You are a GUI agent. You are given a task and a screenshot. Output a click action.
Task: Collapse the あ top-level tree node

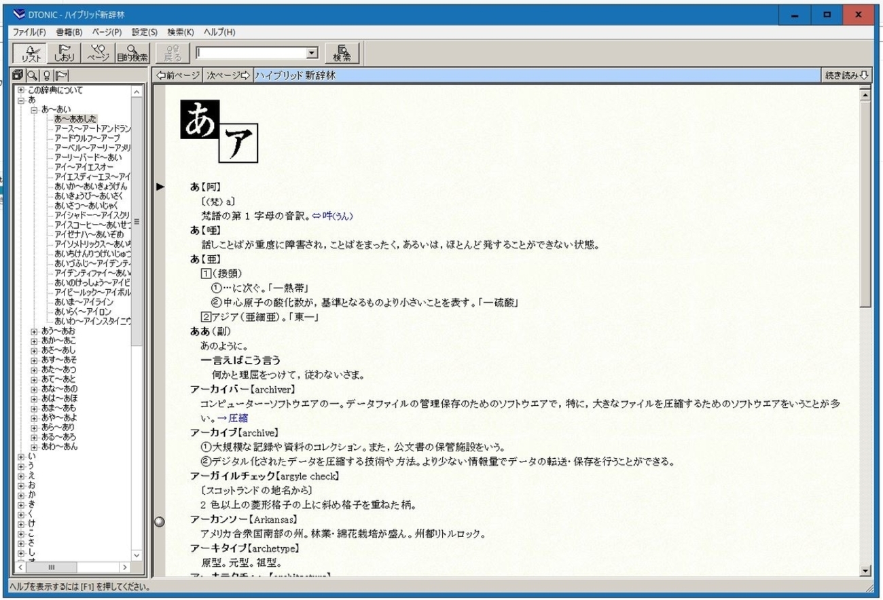pyautogui.click(x=21, y=100)
